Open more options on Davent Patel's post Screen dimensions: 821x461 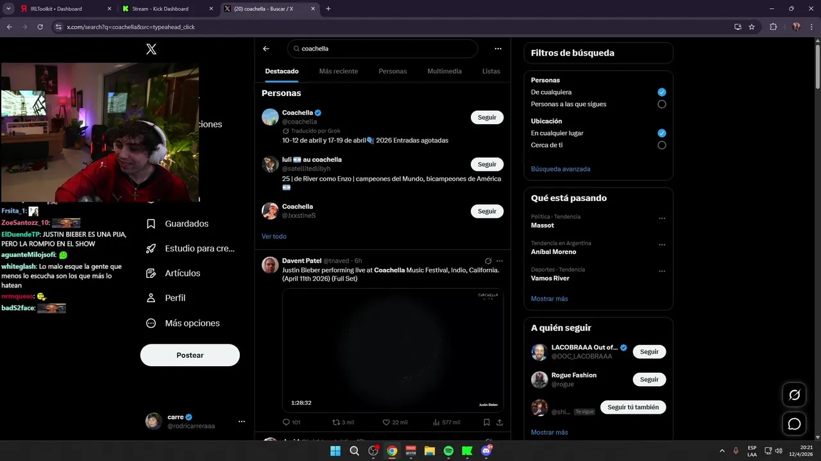coord(500,261)
